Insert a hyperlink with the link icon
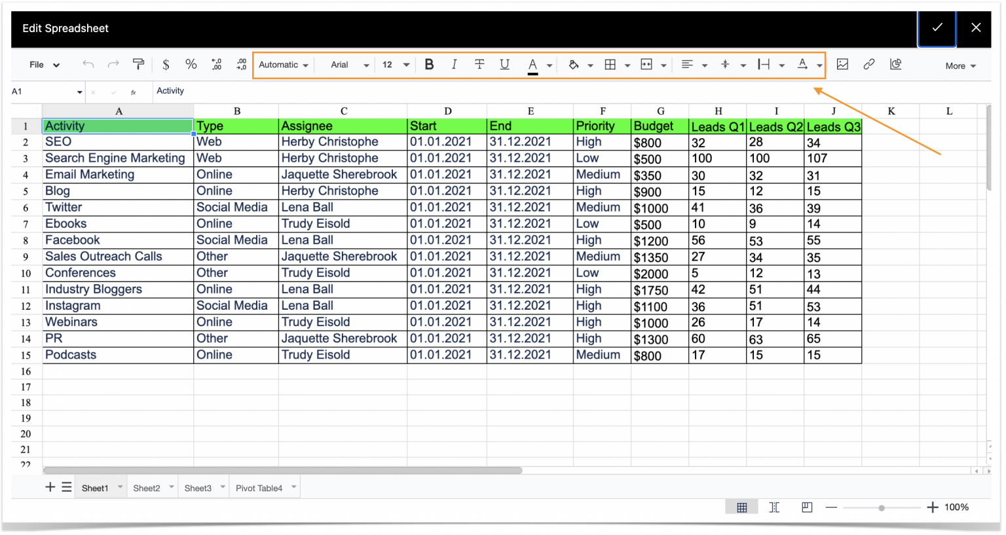This screenshot has width=1006, height=535. tap(868, 64)
